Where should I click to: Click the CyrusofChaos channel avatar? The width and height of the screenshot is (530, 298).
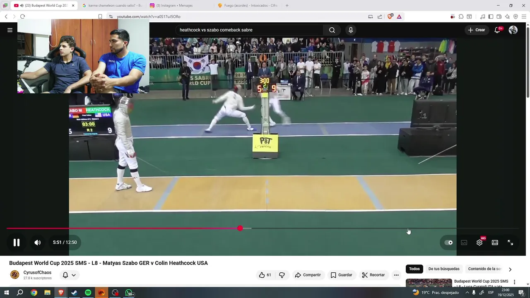[x=14, y=275]
